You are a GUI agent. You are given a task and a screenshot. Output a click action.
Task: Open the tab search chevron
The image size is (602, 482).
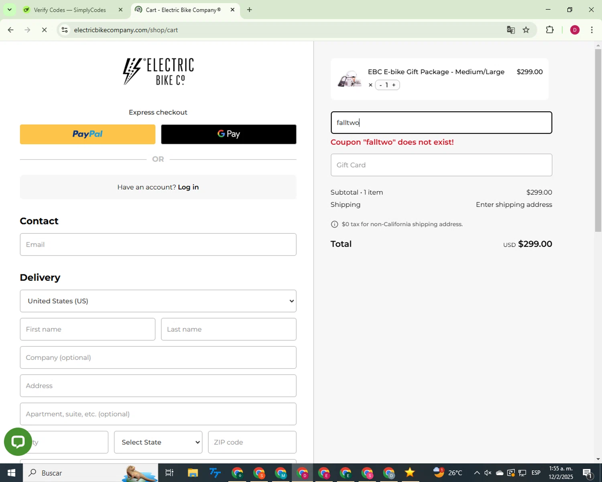coord(10,10)
